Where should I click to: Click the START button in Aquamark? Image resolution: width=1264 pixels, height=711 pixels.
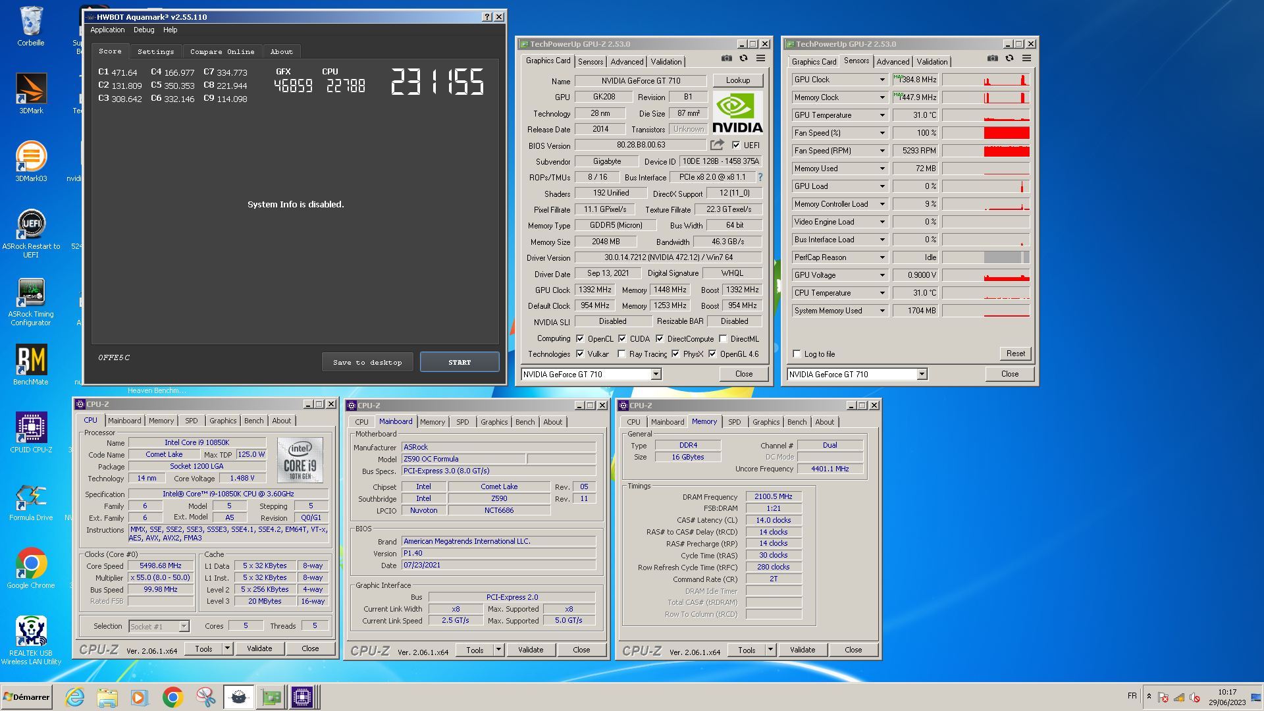tap(460, 363)
